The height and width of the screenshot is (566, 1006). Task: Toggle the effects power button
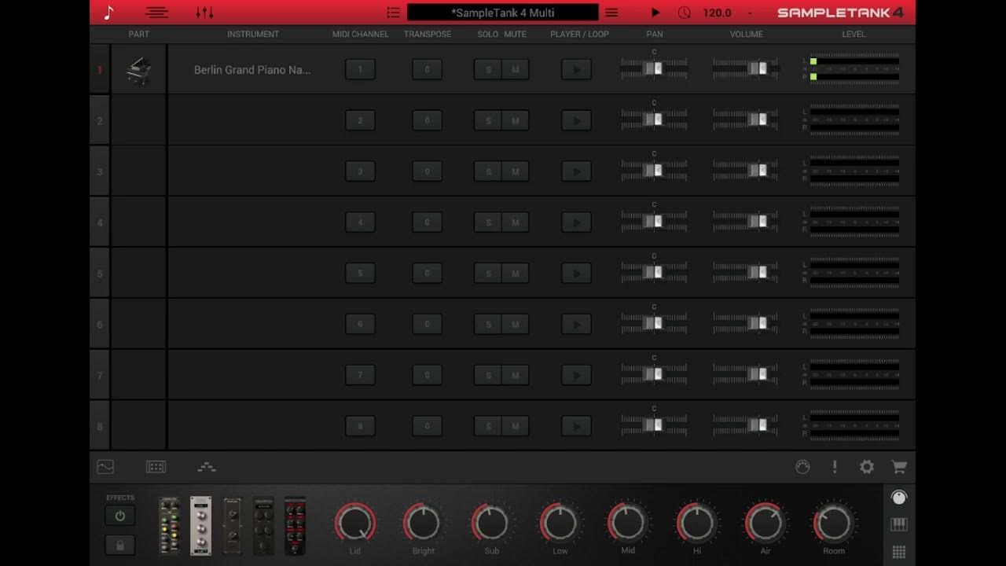pos(120,516)
